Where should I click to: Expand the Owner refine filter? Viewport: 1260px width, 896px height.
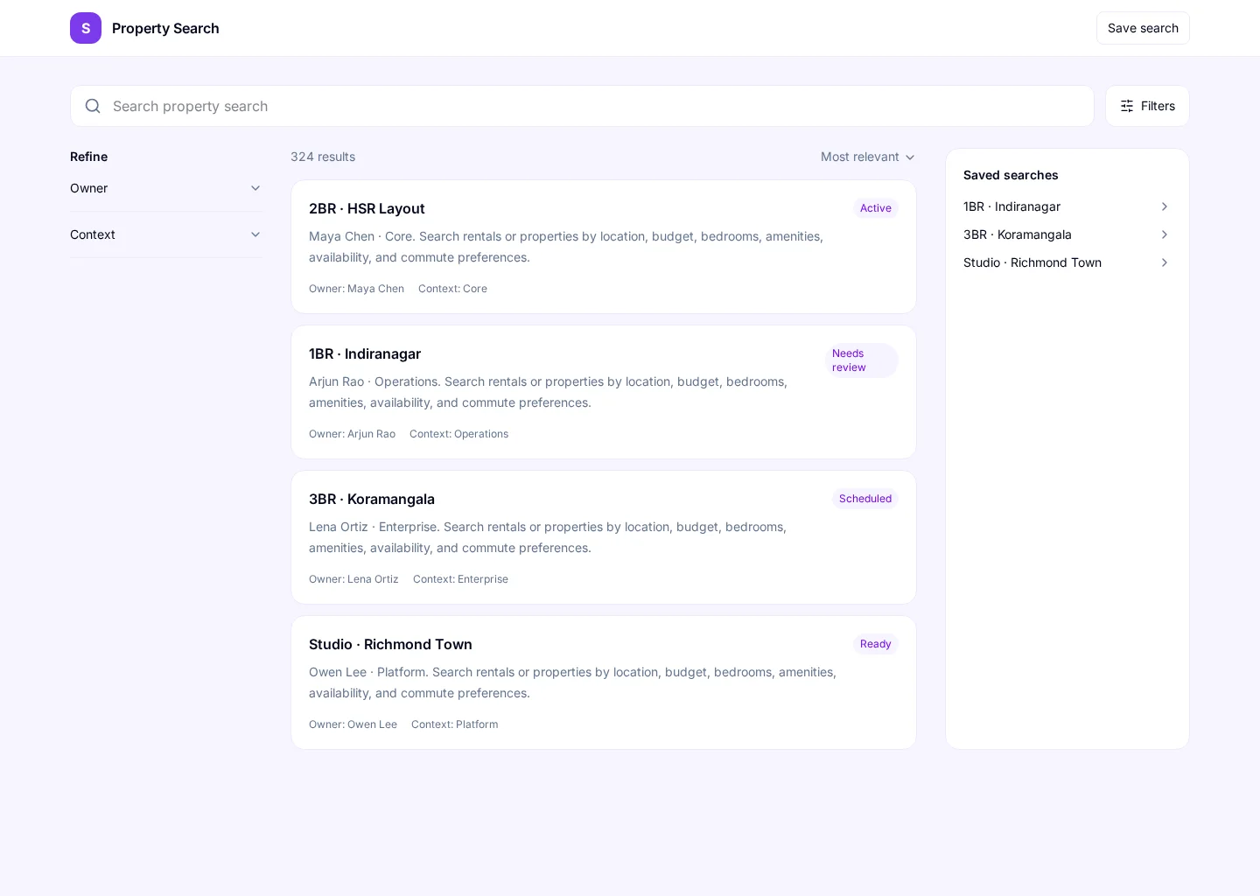tap(166, 188)
